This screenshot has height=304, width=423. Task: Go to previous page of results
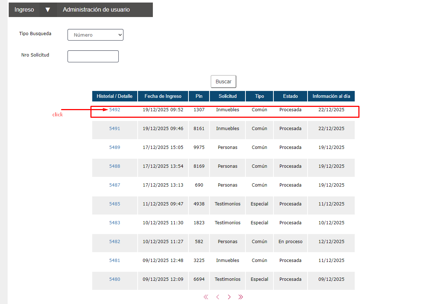[x=217, y=297]
